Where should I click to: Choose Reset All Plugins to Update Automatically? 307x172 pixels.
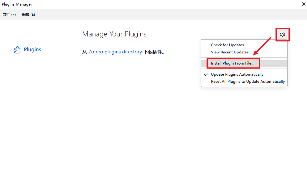248,82
